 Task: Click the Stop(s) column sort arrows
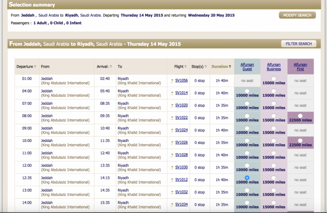(x=206, y=67)
